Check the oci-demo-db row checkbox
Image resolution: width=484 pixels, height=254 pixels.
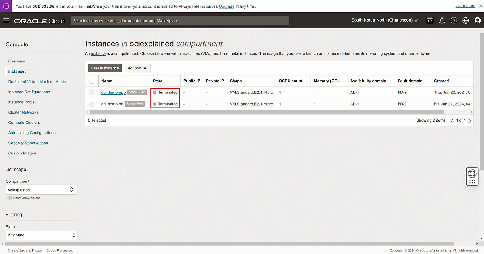tap(92, 104)
